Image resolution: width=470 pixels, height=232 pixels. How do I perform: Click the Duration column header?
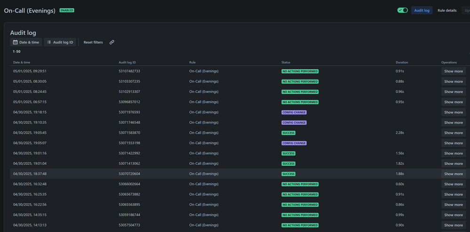pyautogui.click(x=402, y=62)
